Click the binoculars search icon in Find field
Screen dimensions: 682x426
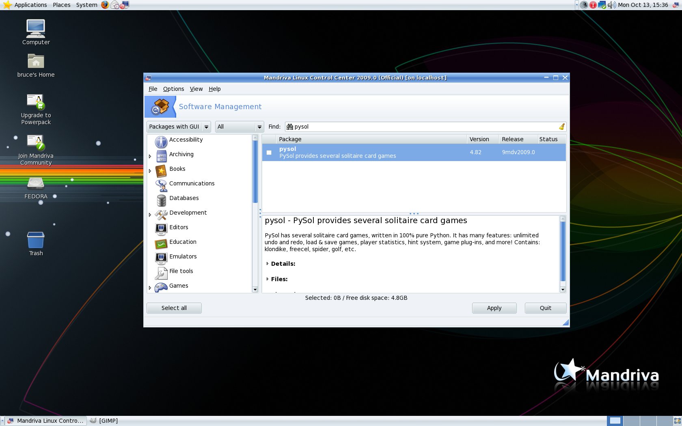click(290, 127)
